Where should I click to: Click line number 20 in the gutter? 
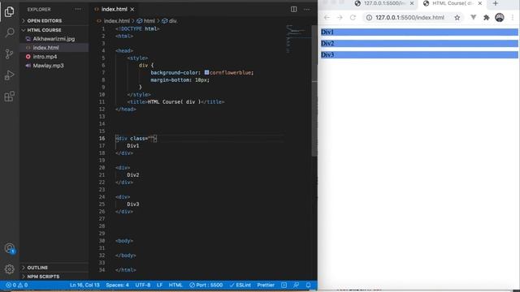102,168
